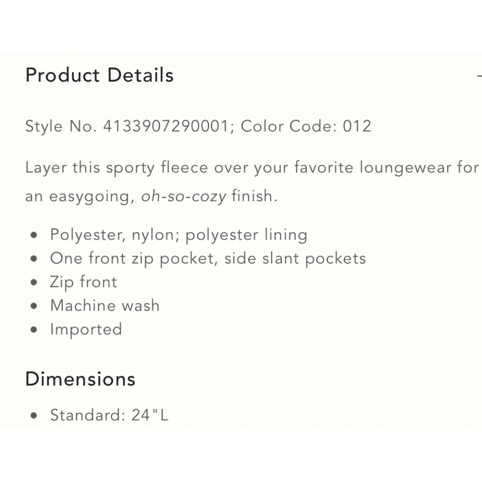Click the 'One front zip pocket' bullet text
Screen dimensions: 482x482
[x=208, y=259]
